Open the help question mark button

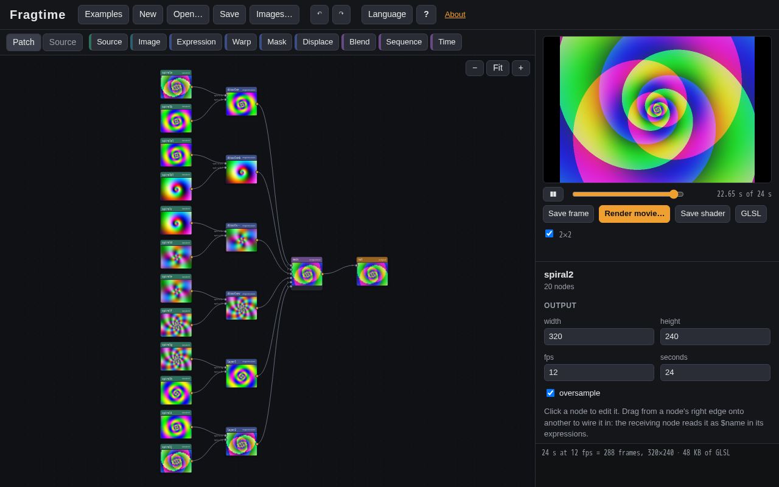click(x=426, y=15)
